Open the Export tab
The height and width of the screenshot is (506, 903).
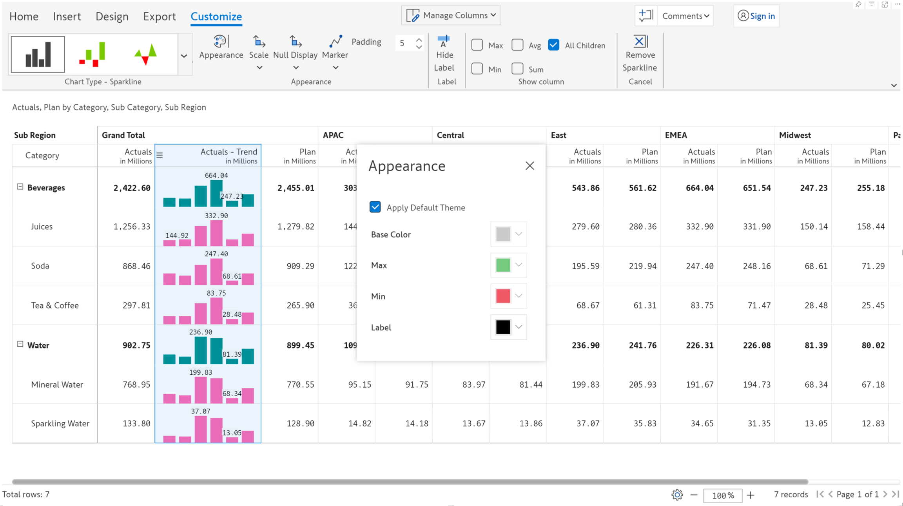(159, 16)
